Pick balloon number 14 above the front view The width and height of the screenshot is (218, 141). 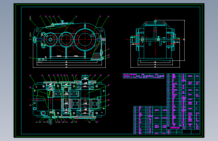point(76,16)
